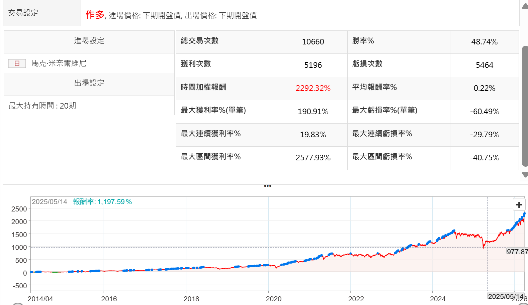Click the scroll up arrow of the stats panel
This screenshot has height=305, width=528.
525,7
